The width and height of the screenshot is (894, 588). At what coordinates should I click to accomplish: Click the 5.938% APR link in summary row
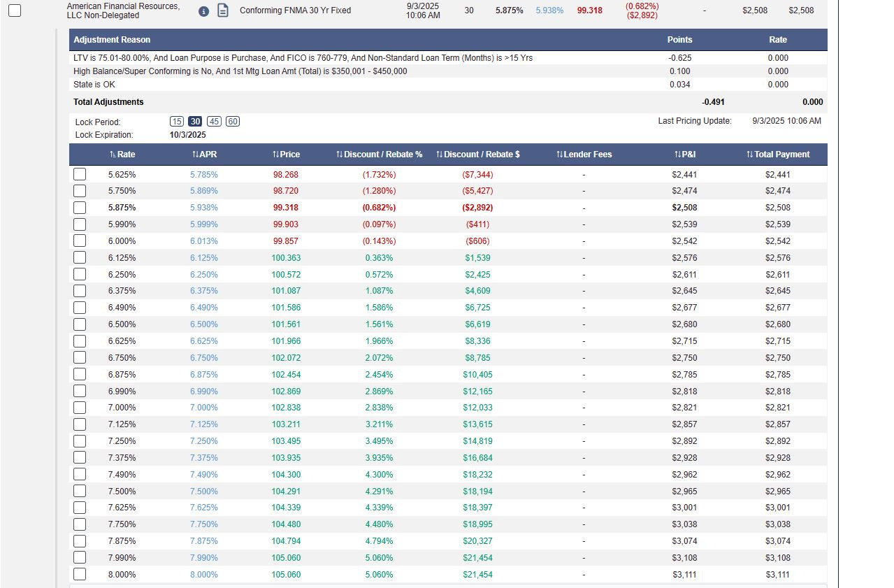(549, 10)
